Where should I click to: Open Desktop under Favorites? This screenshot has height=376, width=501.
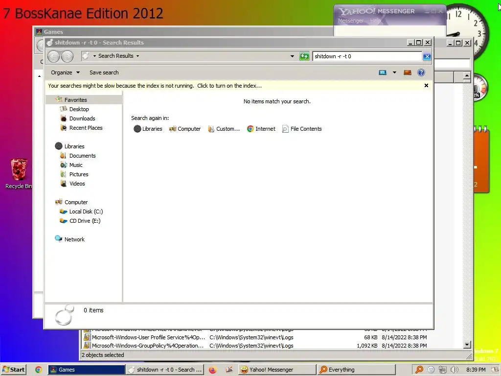click(x=79, y=109)
